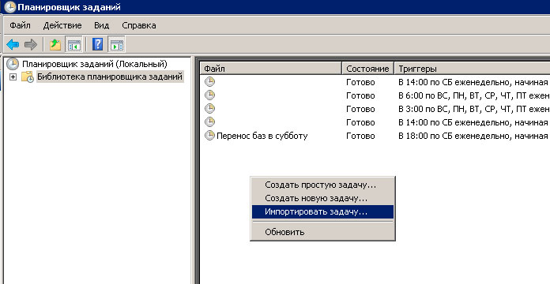550x284 pixels.
Task: Click the Библиотека планировщика заданий folder icon
Action: [28, 77]
